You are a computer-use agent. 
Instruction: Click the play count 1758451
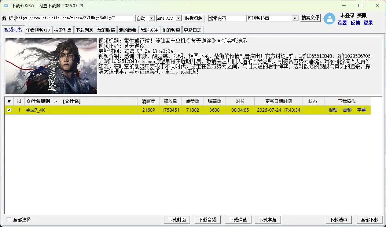(x=170, y=110)
